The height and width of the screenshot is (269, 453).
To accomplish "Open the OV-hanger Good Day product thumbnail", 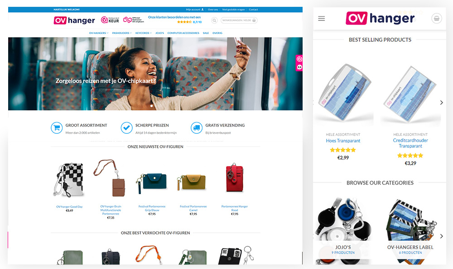I will tap(69, 180).
